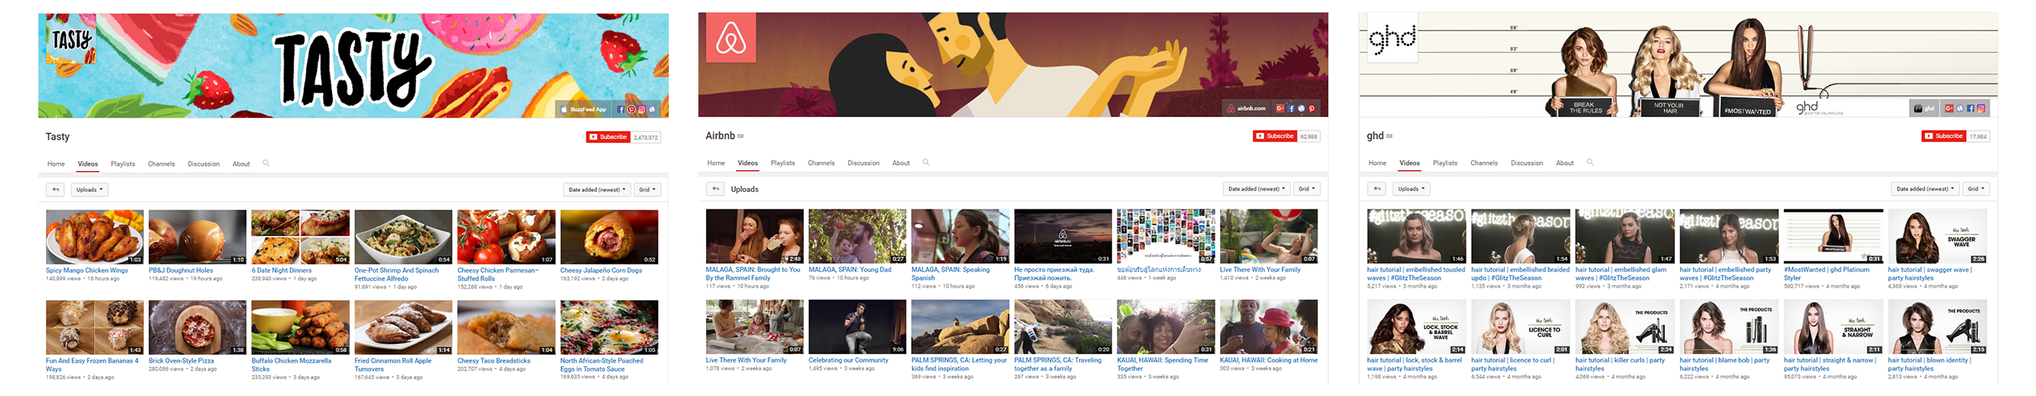
Task: Subscribe to the ghd channel
Action: (1944, 136)
